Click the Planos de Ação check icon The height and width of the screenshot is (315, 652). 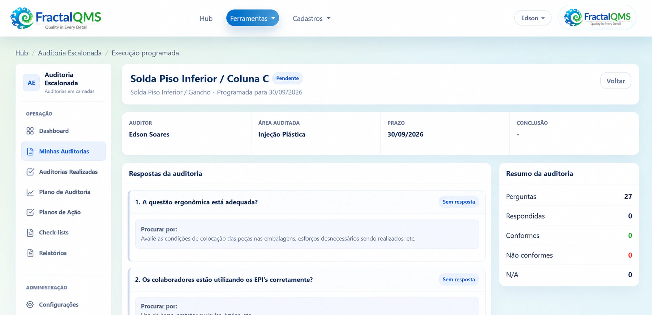pos(30,212)
